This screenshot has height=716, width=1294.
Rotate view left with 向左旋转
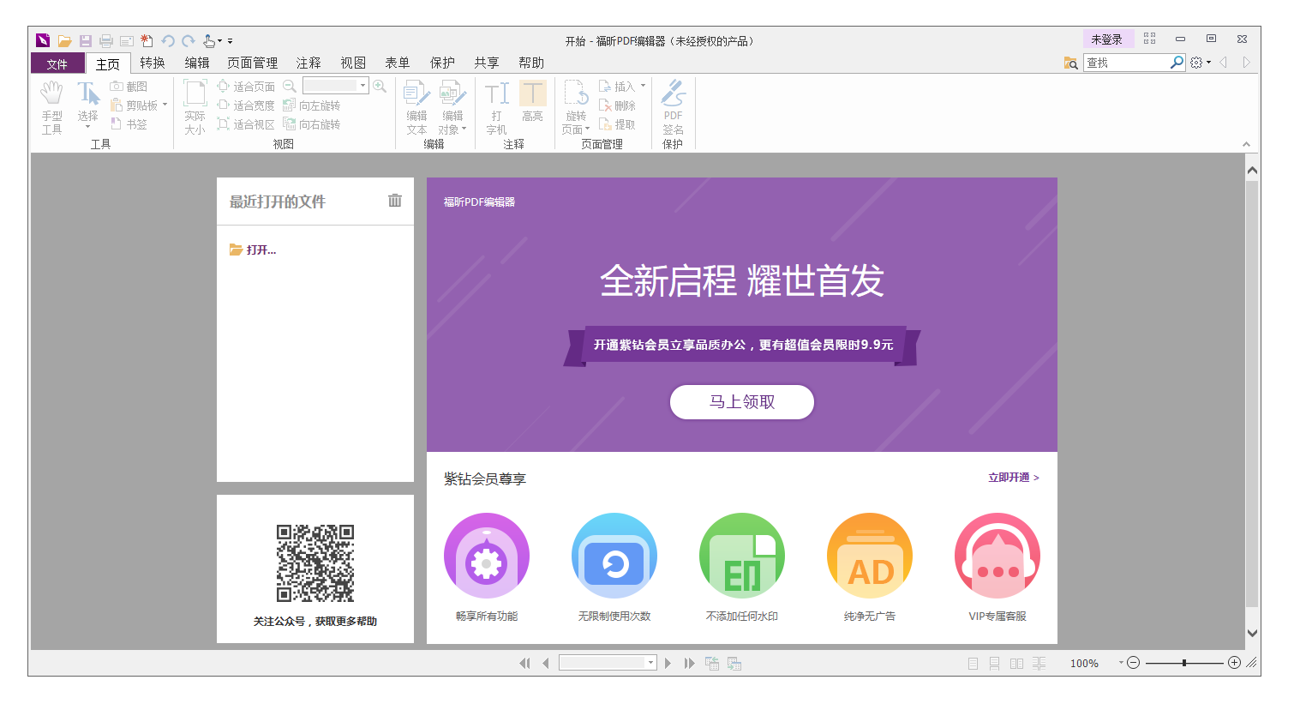[311, 105]
